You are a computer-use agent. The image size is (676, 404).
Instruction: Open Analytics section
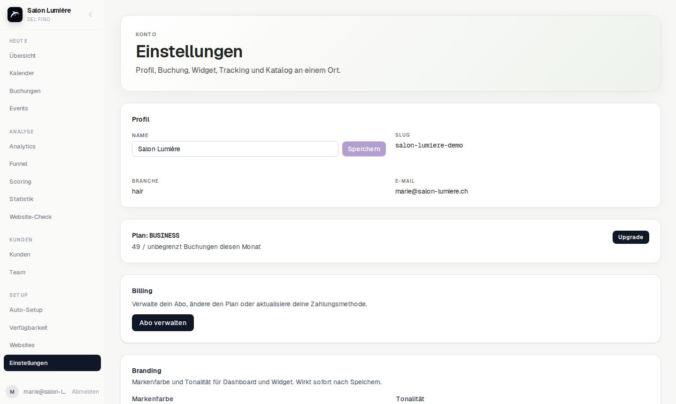pyautogui.click(x=52, y=147)
